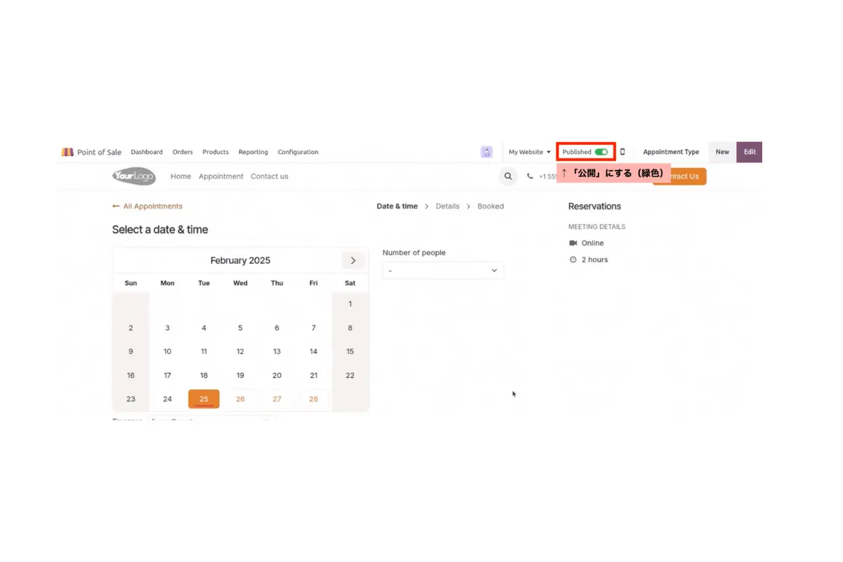Open the Orders menu
The width and height of the screenshot is (843, 562).
click(x=183, y=152)
